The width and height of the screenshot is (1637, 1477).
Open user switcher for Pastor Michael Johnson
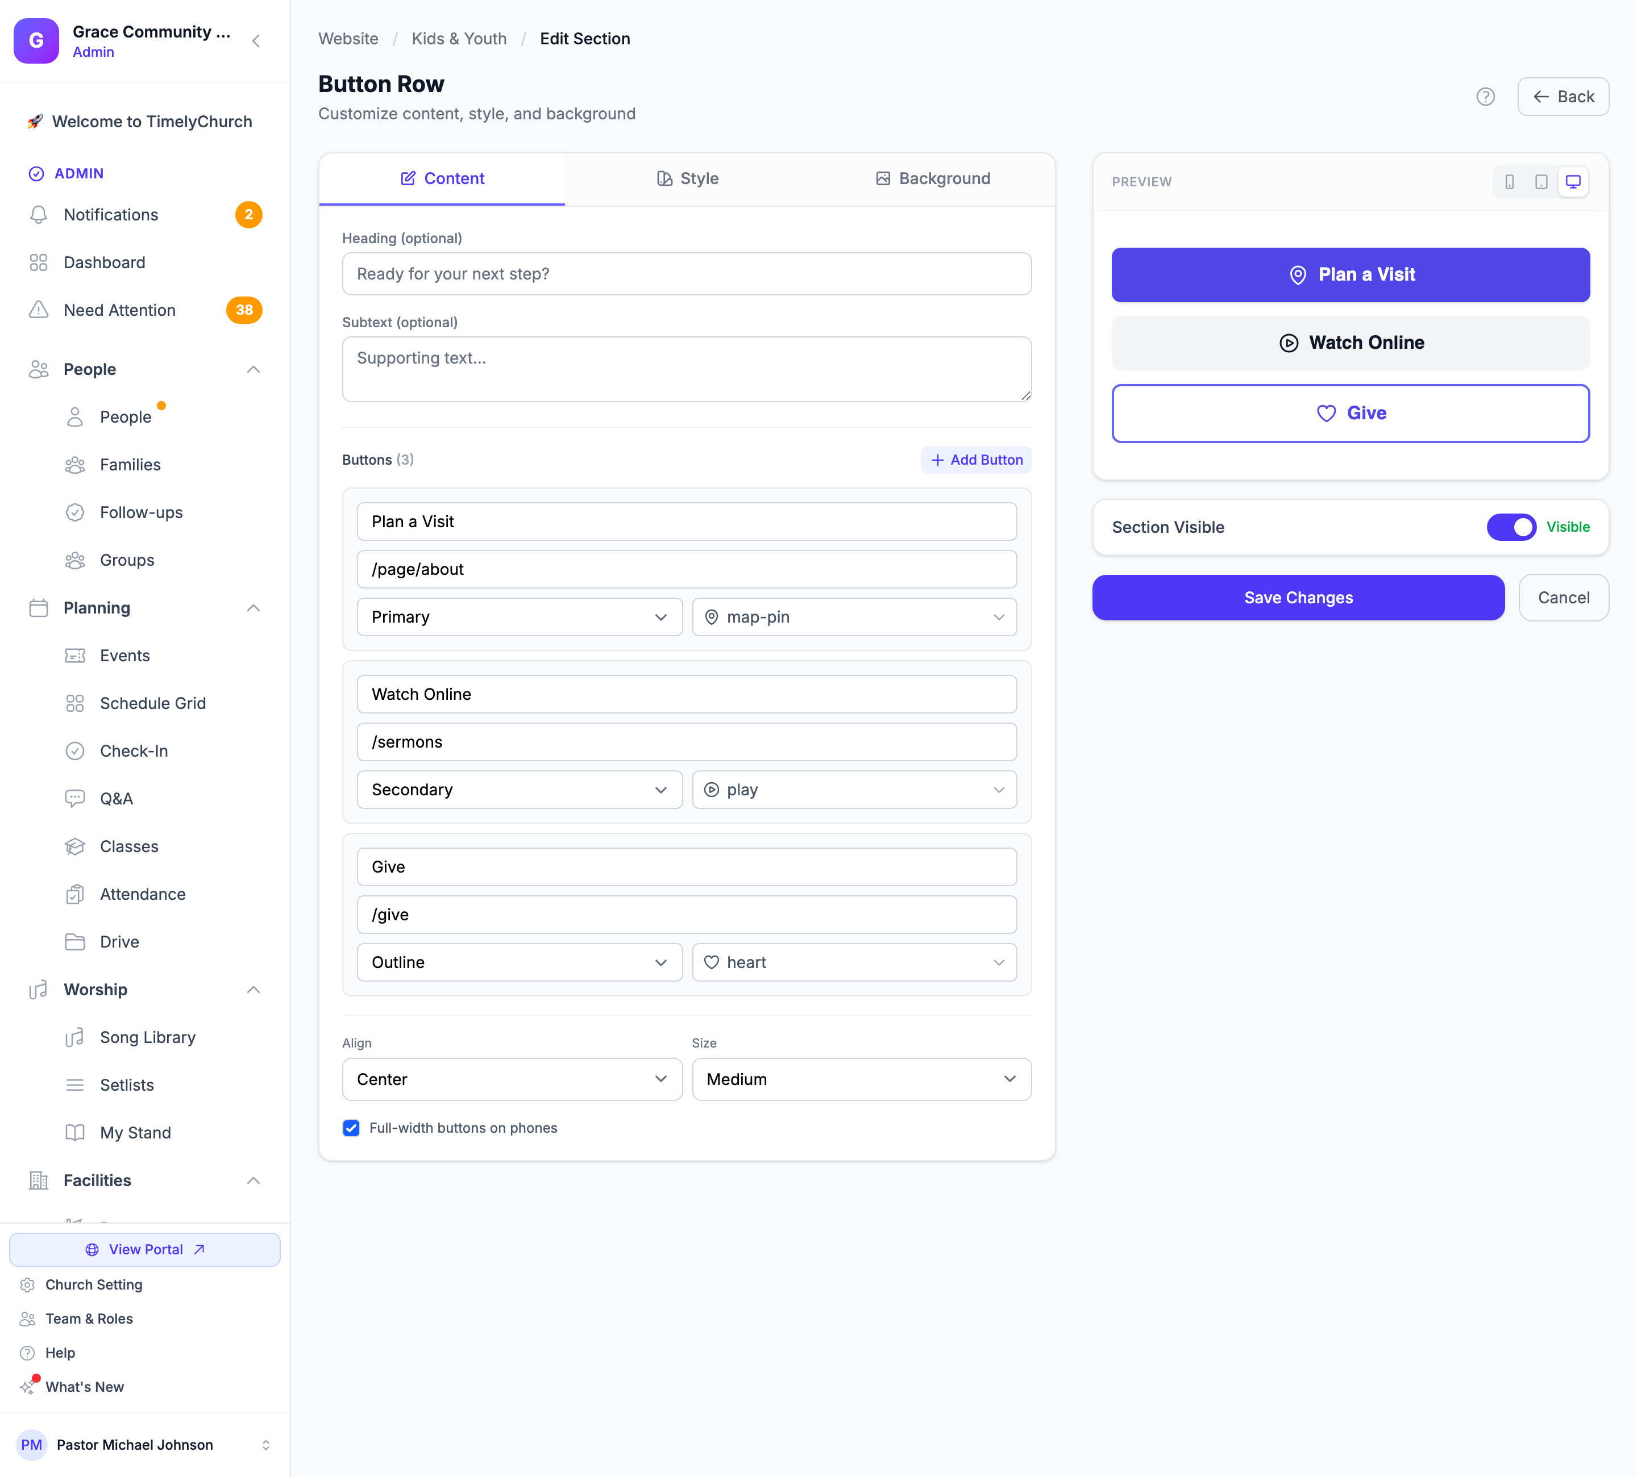tap(265, 1445)
